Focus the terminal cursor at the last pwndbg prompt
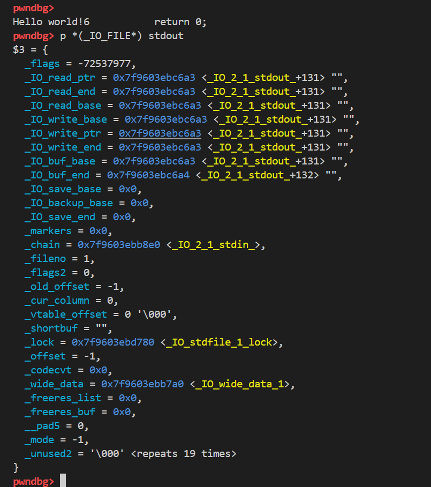The height and width of the screenshot is (487, 431). coord(63,481)
